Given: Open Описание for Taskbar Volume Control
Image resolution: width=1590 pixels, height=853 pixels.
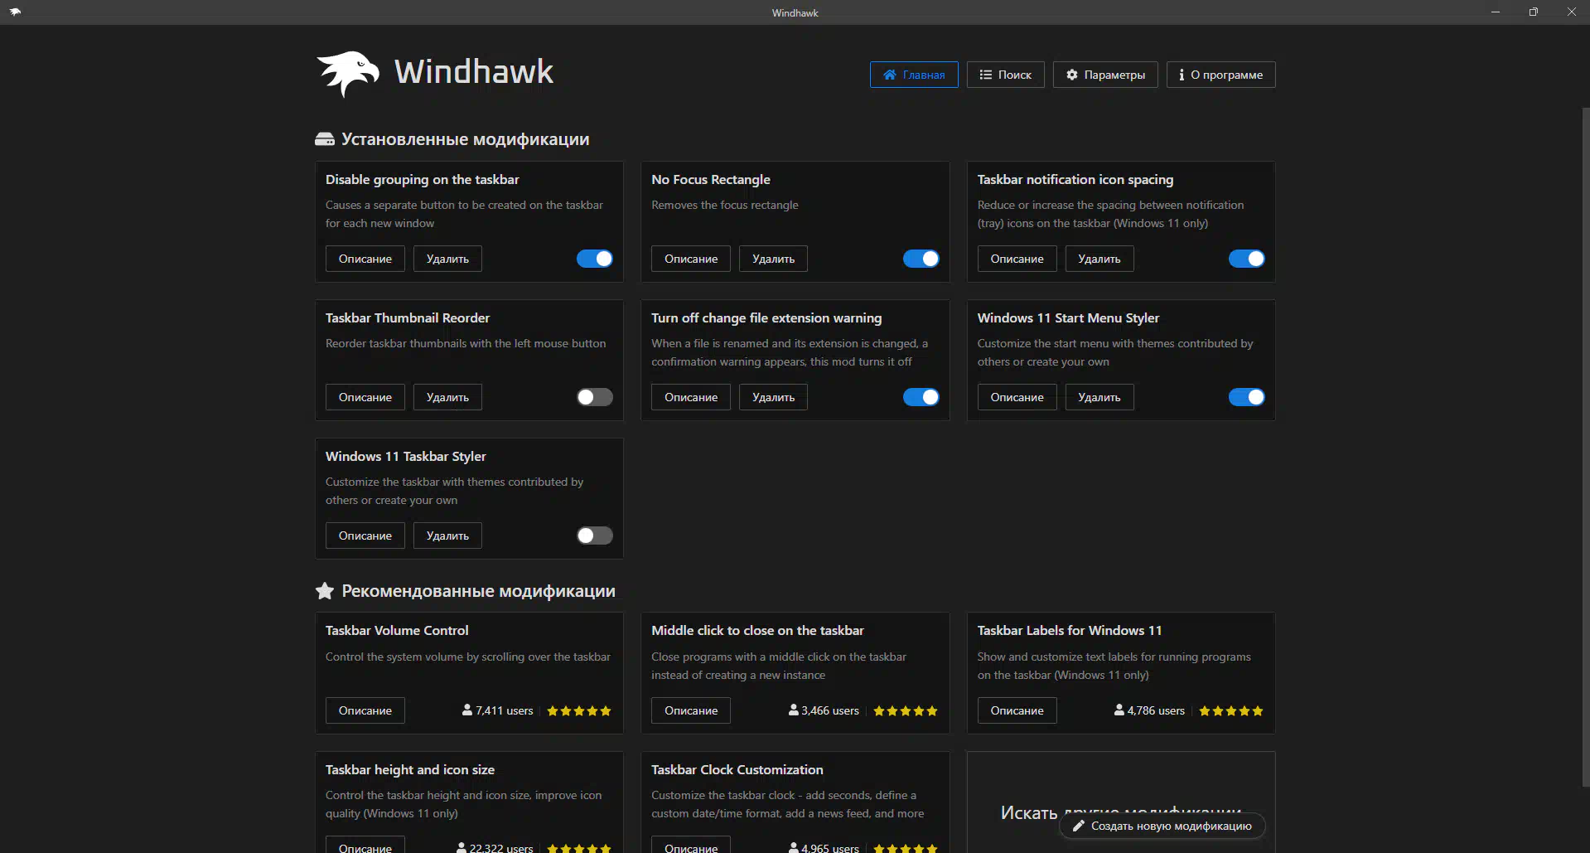Looking at the screenshot, I should pos(365,710).
